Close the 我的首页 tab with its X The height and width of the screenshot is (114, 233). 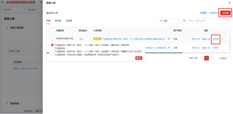(x=22, y=10)
